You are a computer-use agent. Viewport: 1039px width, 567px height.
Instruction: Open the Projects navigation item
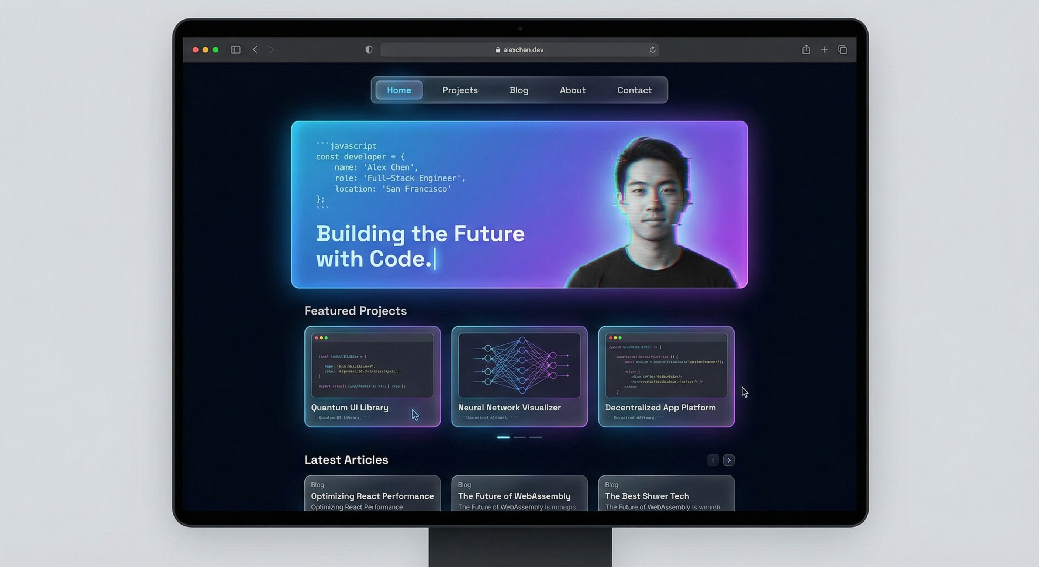pos(460,90)
